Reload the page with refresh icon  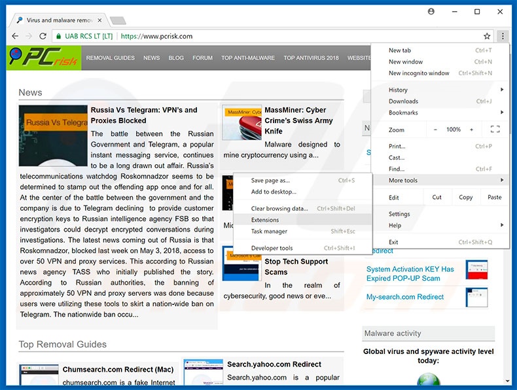(43, 37)
